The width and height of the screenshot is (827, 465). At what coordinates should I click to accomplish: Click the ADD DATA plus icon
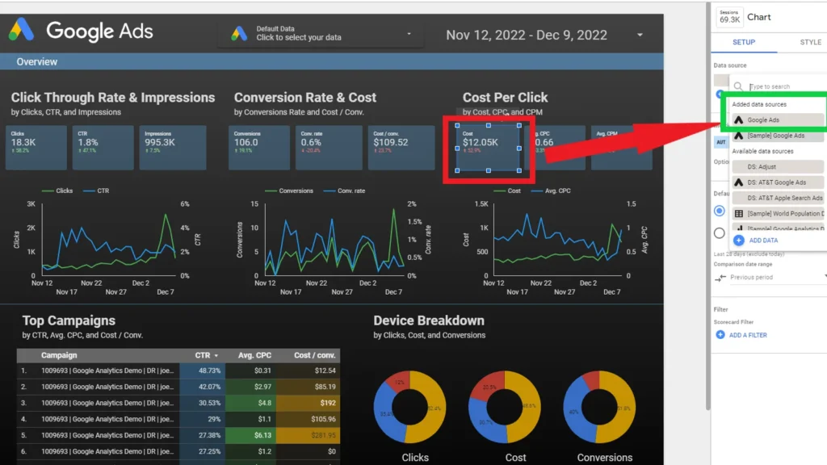[739, 241]
